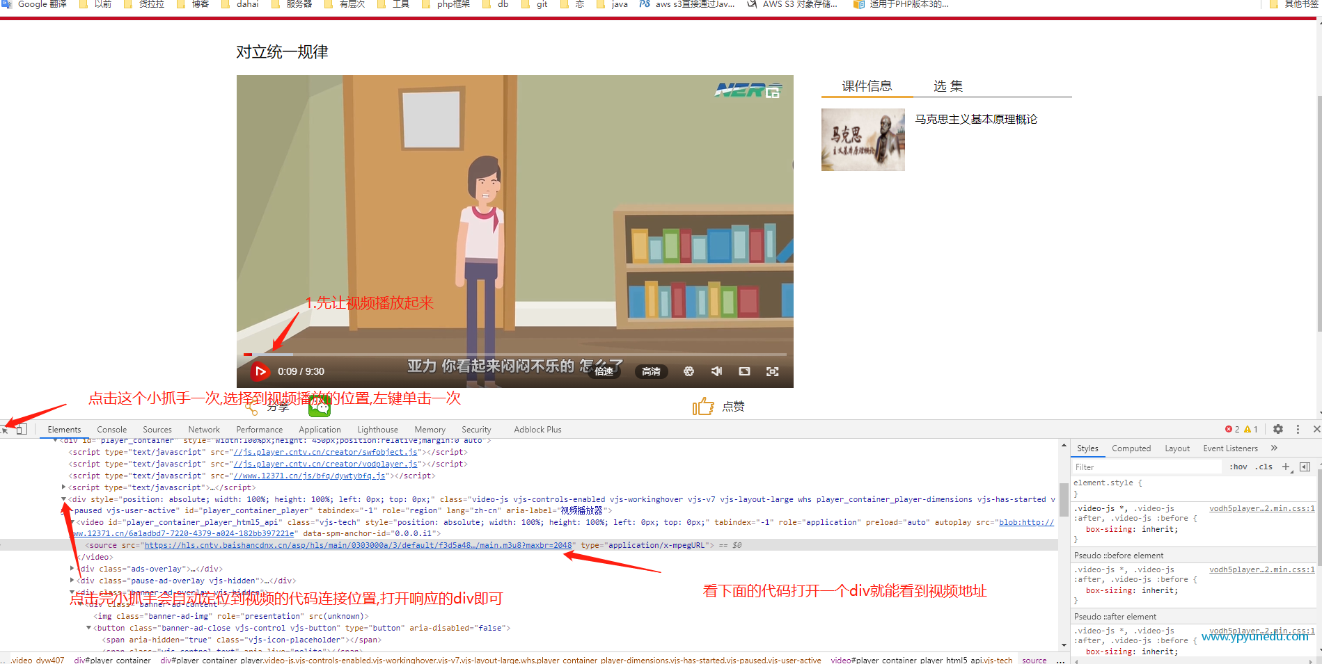This screenshot has width=1322, height=664.
Task: Open the vodplayer.js script link
Action: (x=326, y=464)
